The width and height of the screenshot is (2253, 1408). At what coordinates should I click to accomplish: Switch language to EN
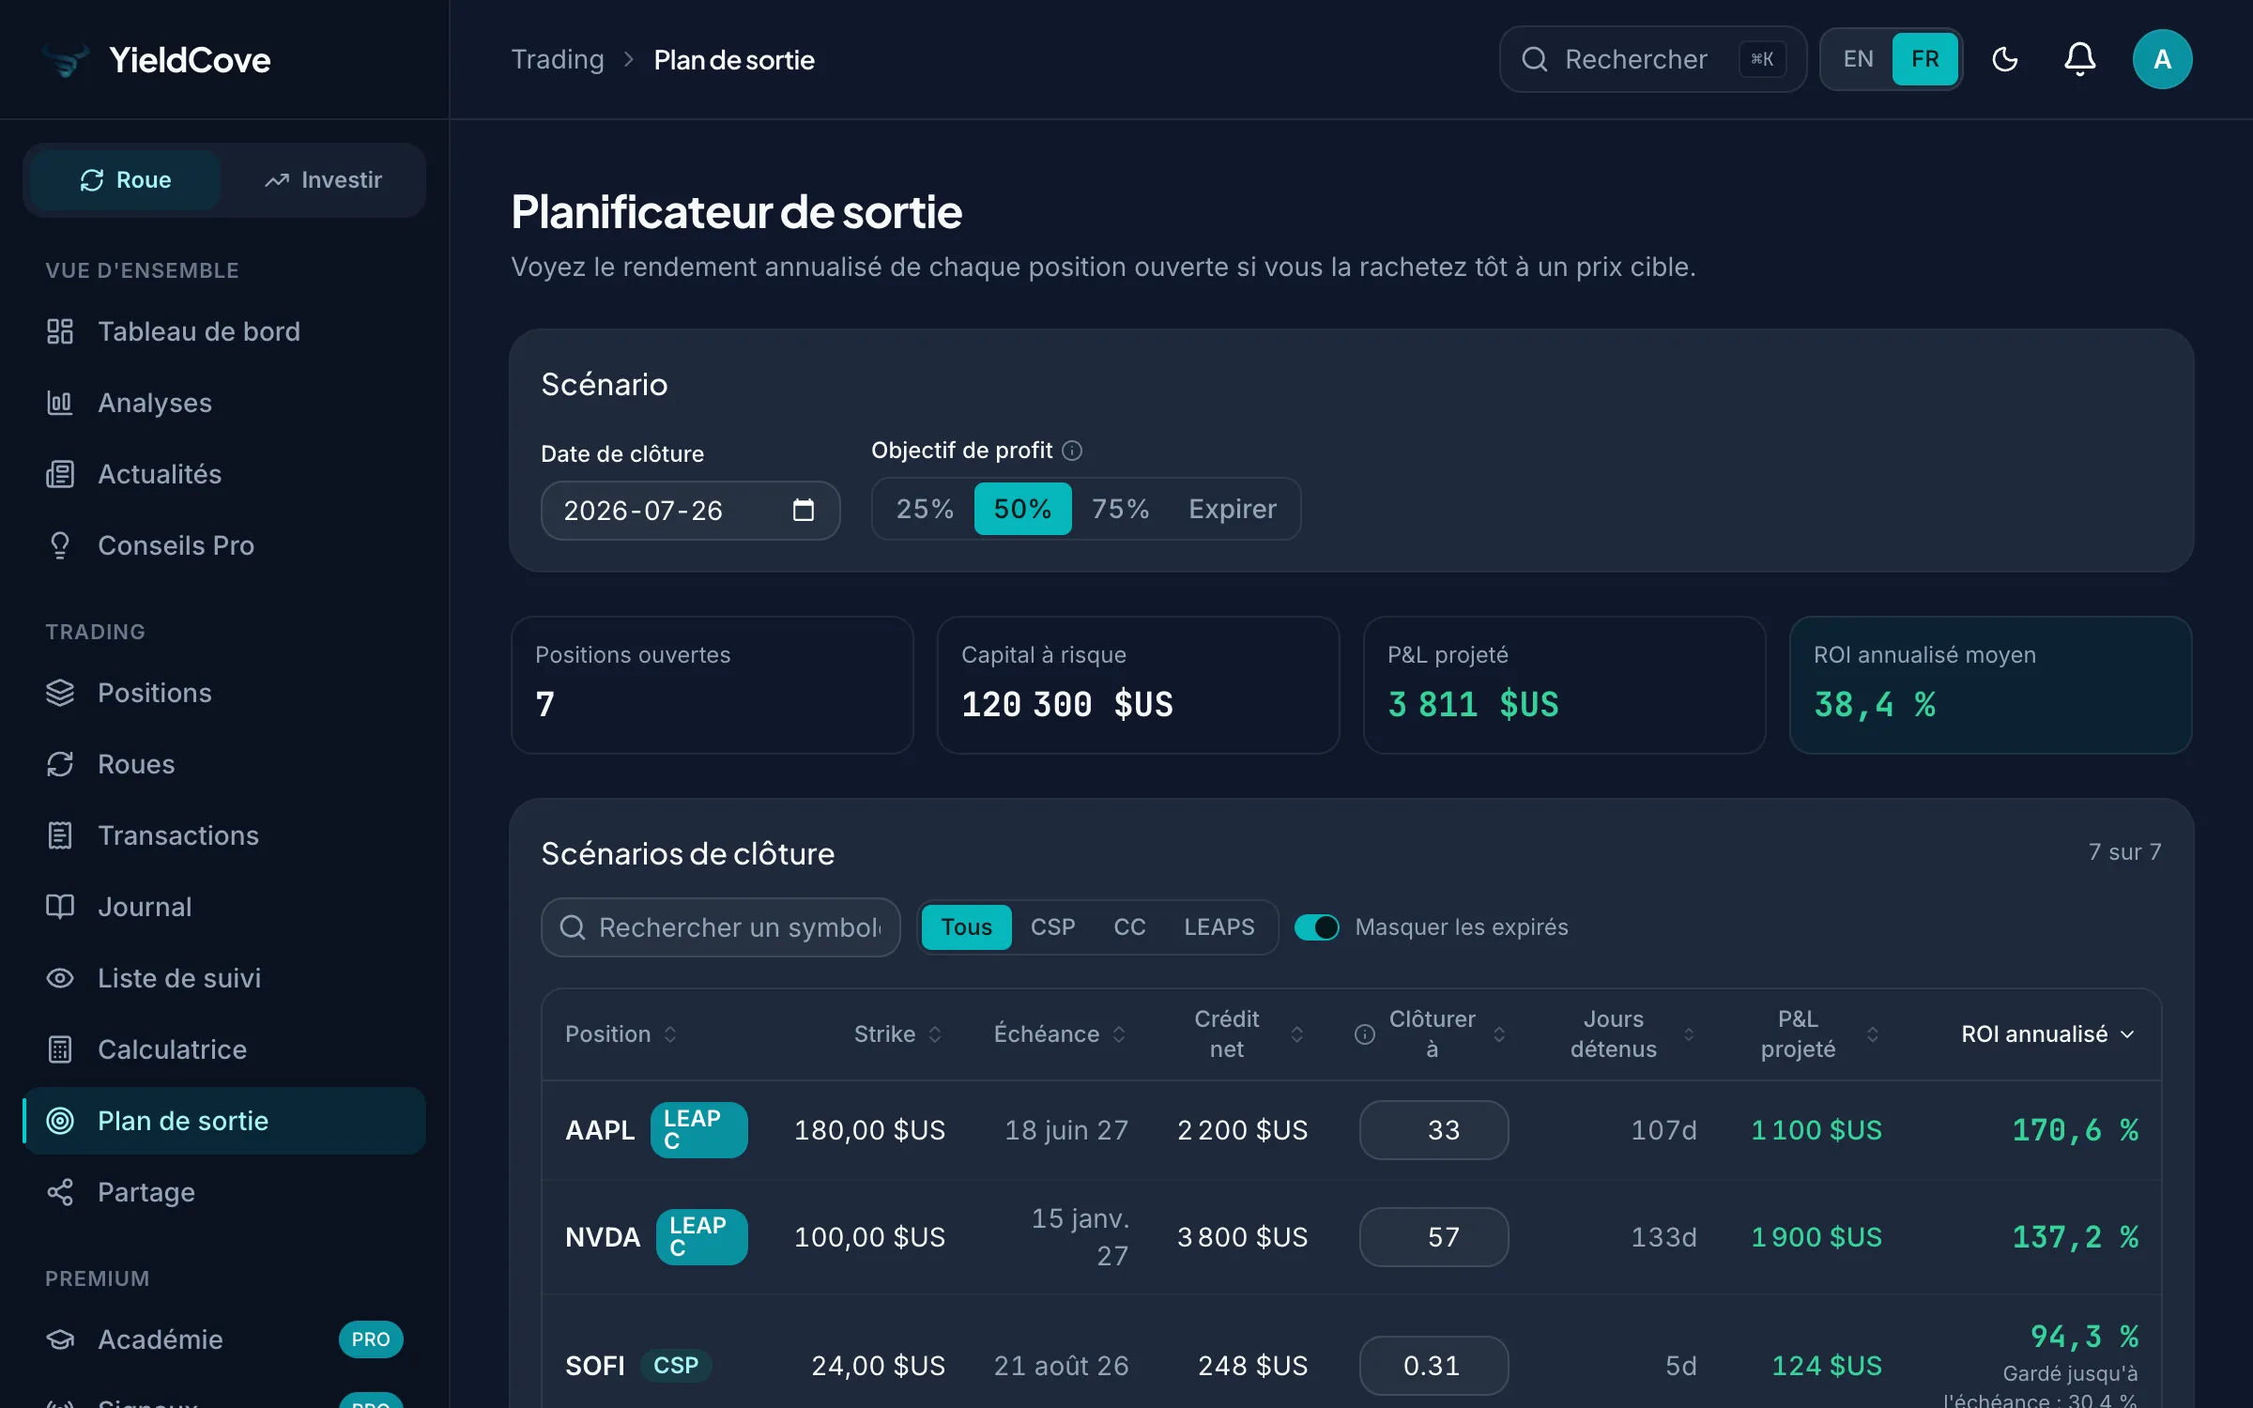coord(1858,59)
